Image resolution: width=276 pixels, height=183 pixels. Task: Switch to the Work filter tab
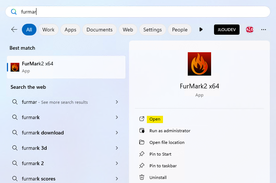[48, 30]
